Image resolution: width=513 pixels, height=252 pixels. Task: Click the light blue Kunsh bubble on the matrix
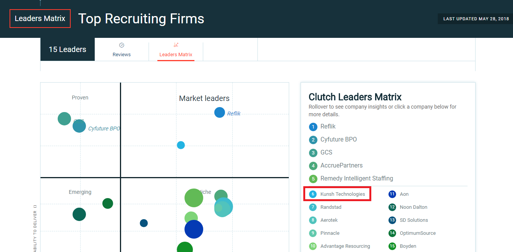pyautogui.click(x=181, y=145)
